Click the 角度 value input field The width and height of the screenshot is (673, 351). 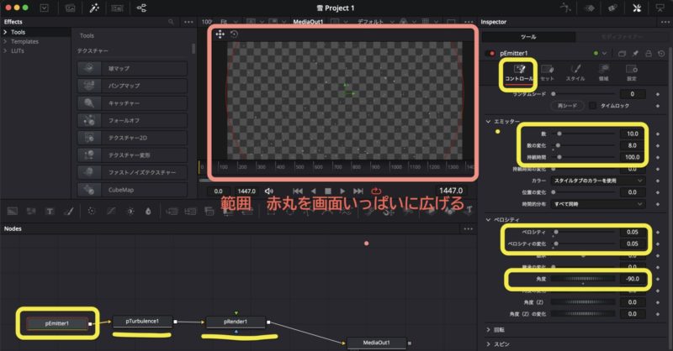(628, 280)
